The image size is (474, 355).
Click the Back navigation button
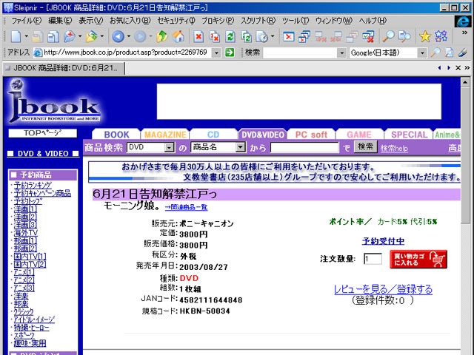coord(118,36)
